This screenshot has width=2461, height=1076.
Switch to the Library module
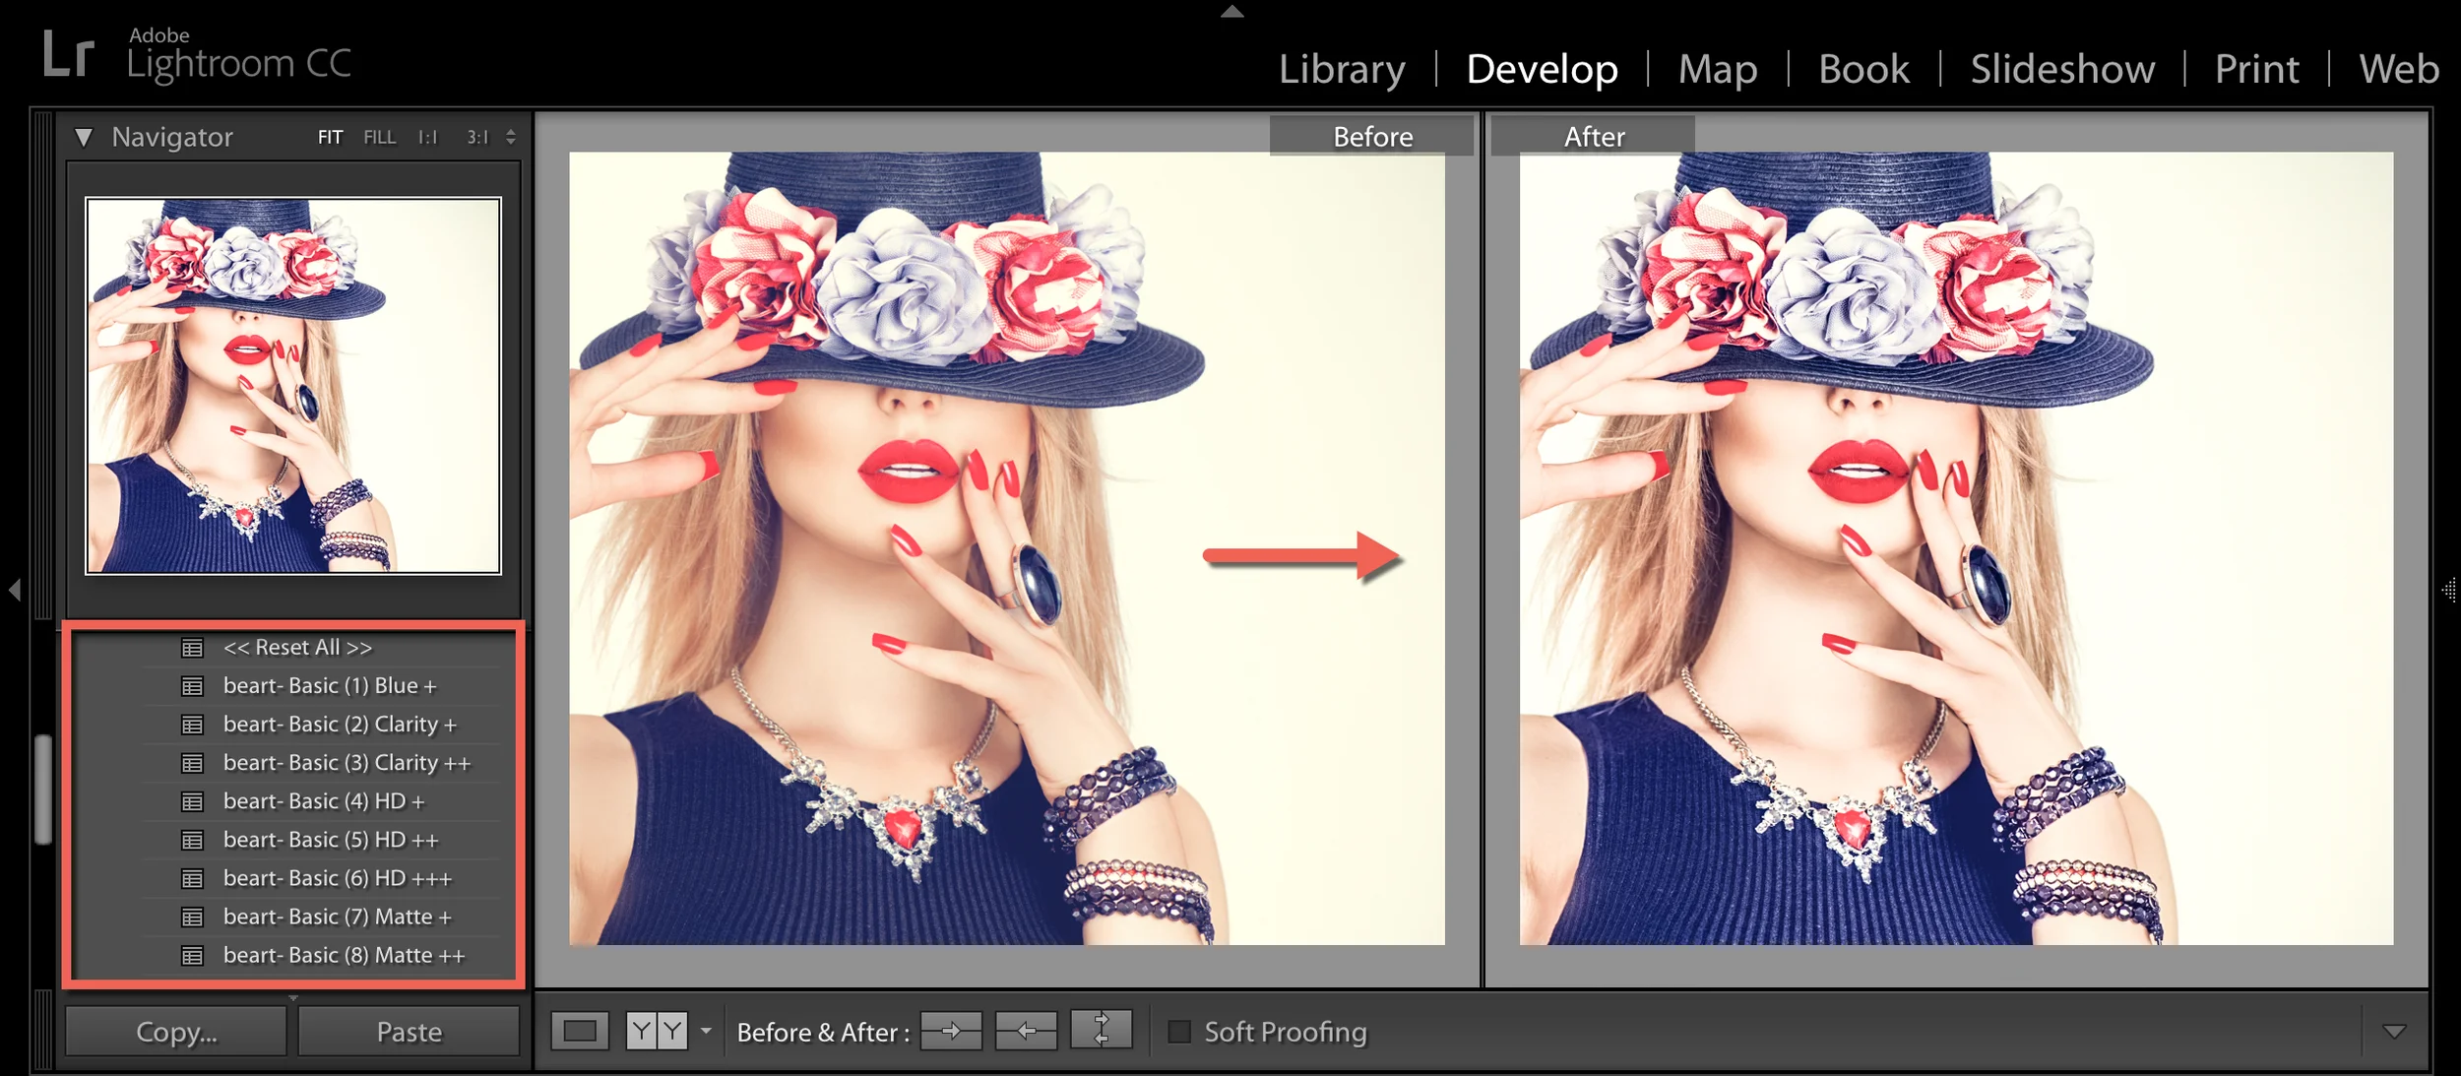pos(1341,69)
